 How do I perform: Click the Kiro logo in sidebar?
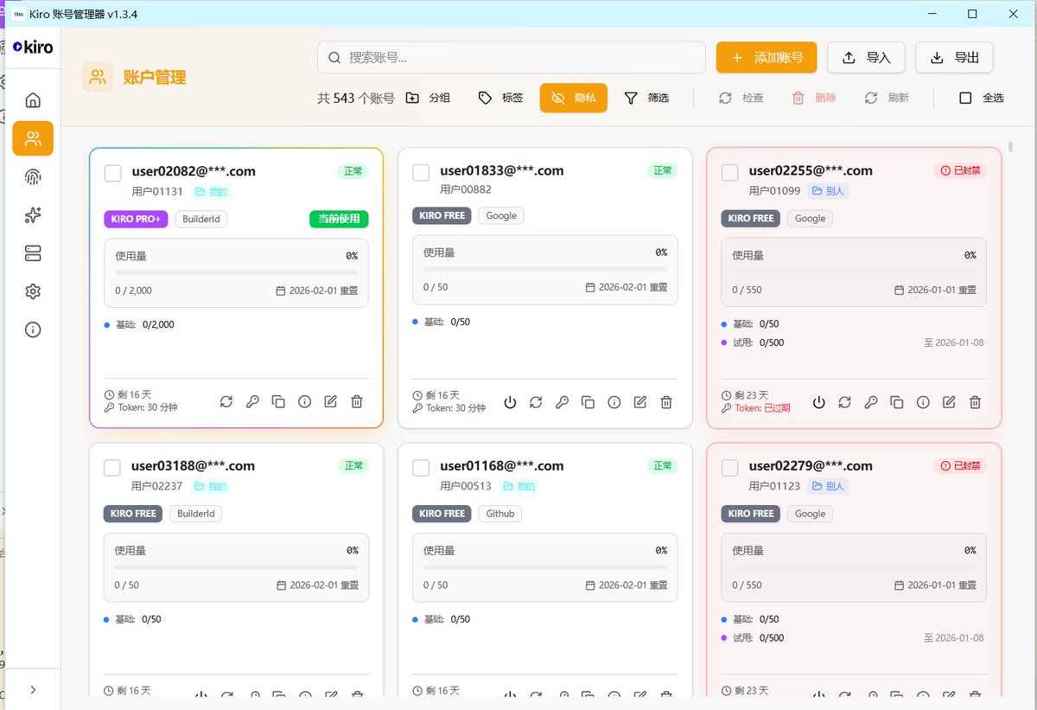point(33,47)
